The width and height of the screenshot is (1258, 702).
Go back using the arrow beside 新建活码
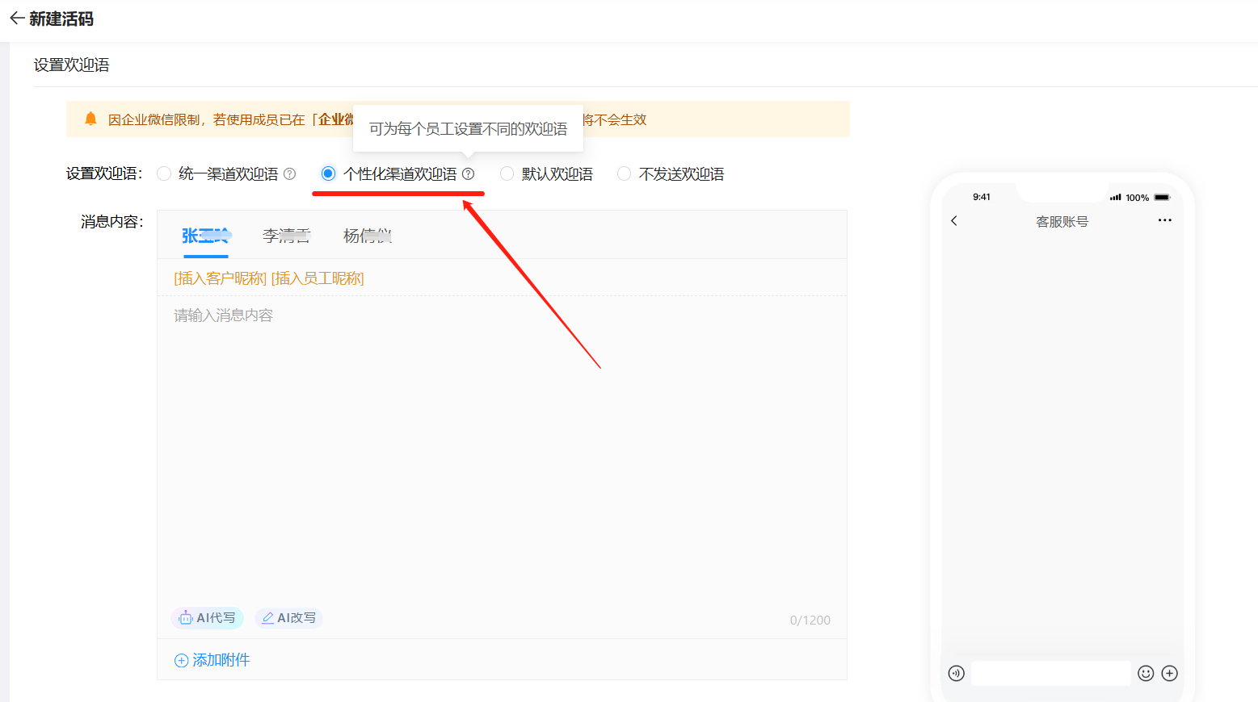tap(16, 19)
